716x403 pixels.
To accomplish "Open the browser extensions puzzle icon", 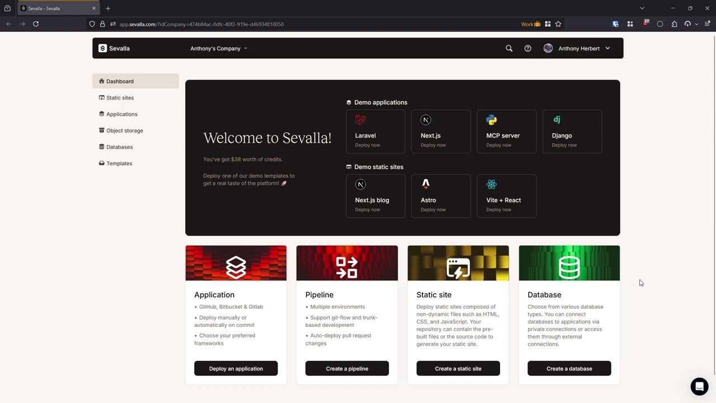I will coord(674,24).
